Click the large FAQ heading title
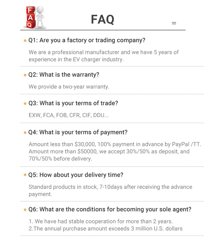The height and width of the screenshot is (246, 205). [x=102, y=20]
